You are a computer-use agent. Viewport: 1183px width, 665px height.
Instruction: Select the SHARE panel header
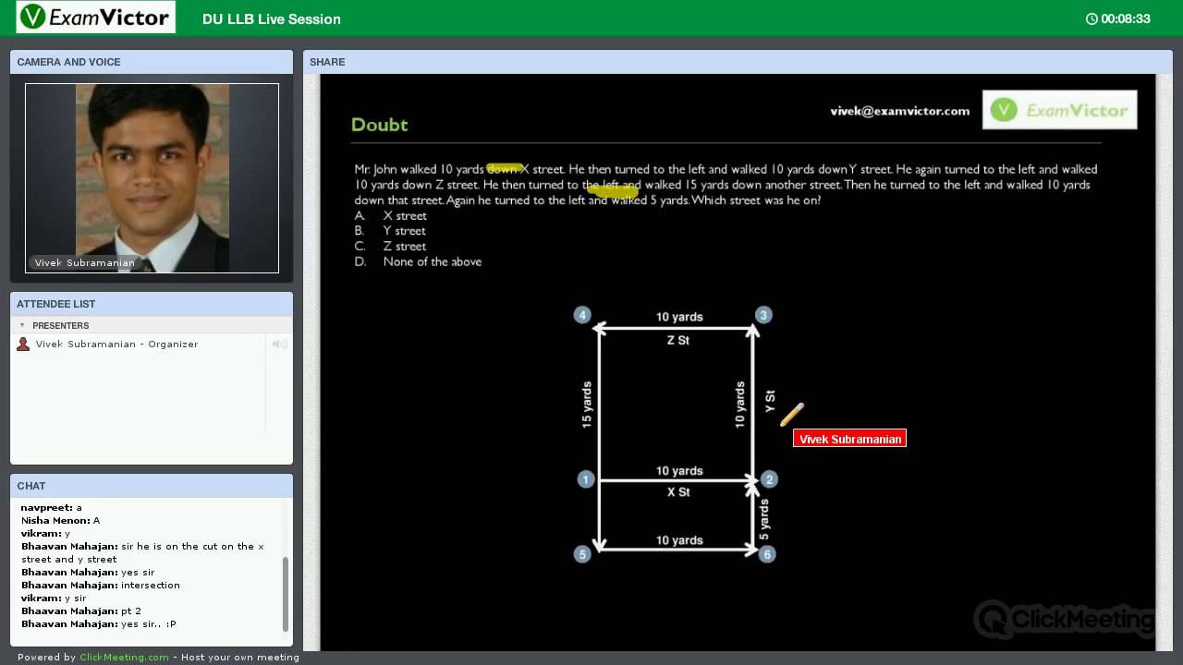tap(738, 62)
